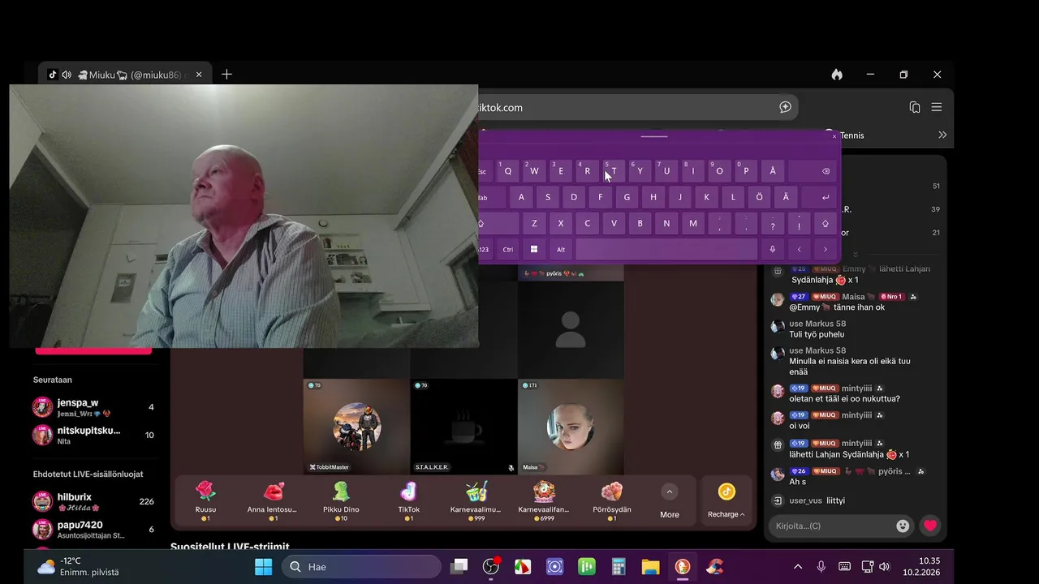The image size is (1039, 584).
Task: Send the Pörrösydän gift
Action: coord(612,500)
